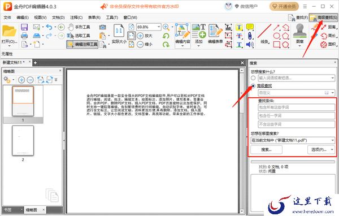The height and width of the screenshot is (216, 339).
Task: Select the Underline text T icon
Action: [239, 45]
